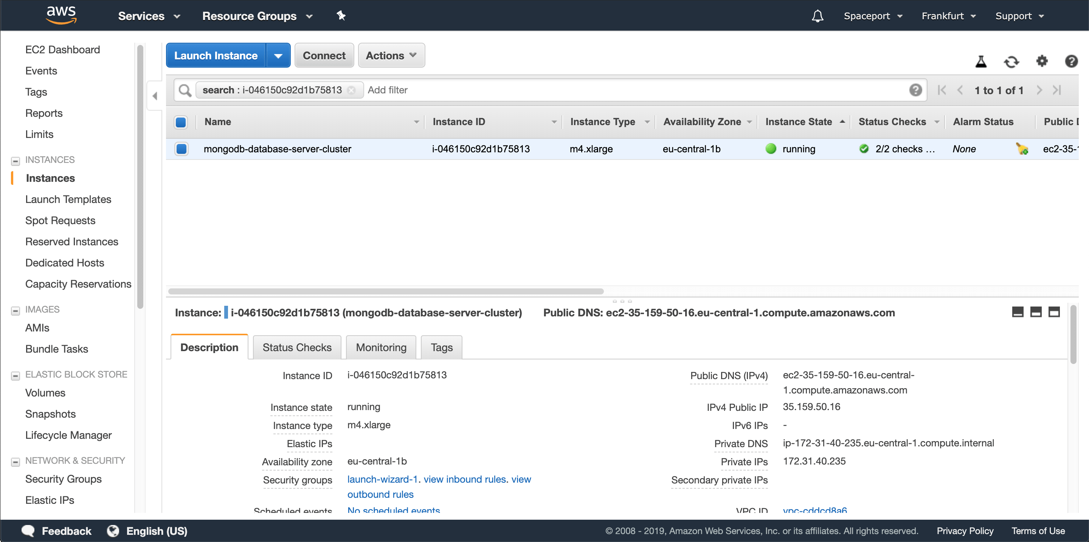Click the notifications bell icon
1089x542 pixels.
pyautogui.click(x=817, y=16)
